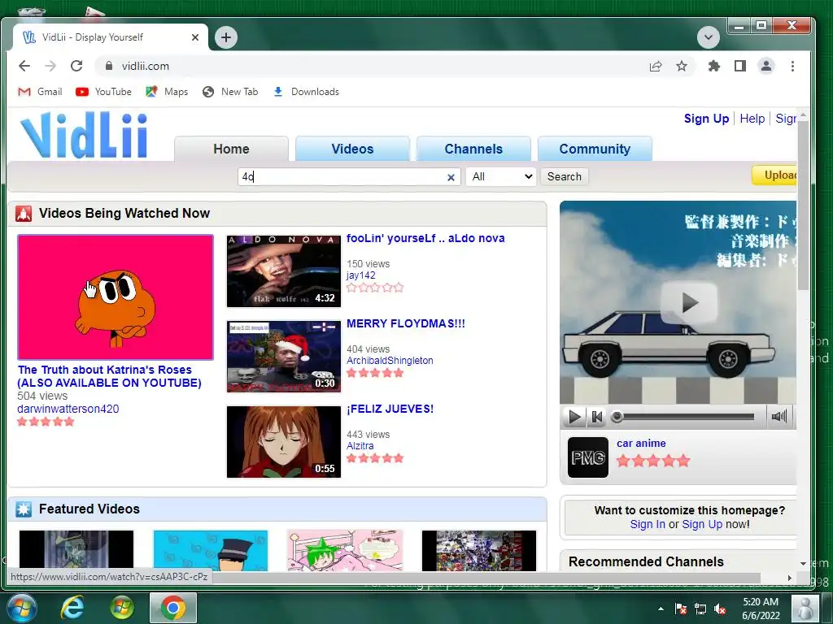Open YouTube bookmark
The height and width of the screenshot is (624, 833).
[103, 92]
